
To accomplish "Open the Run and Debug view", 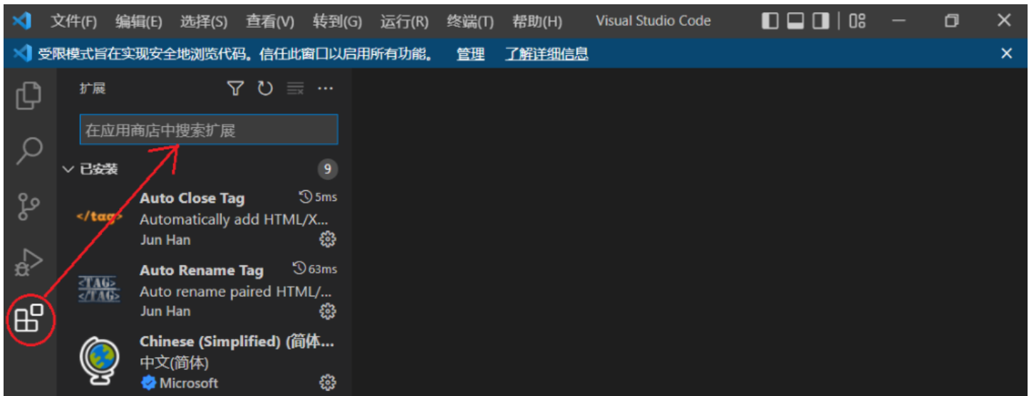I will click(x=29, y=263).
